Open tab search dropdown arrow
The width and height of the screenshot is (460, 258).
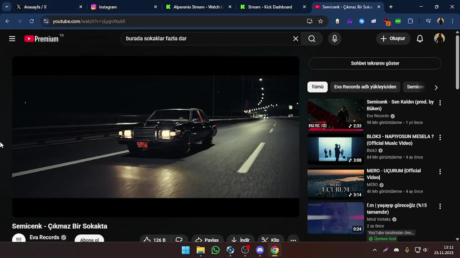tap(6, 7)
